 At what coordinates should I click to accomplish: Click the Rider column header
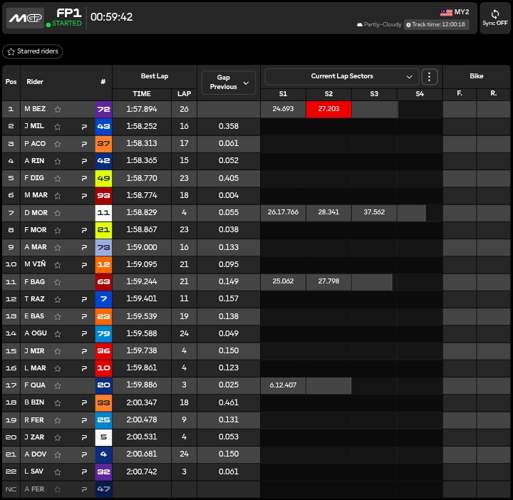[x=35, y=82]
